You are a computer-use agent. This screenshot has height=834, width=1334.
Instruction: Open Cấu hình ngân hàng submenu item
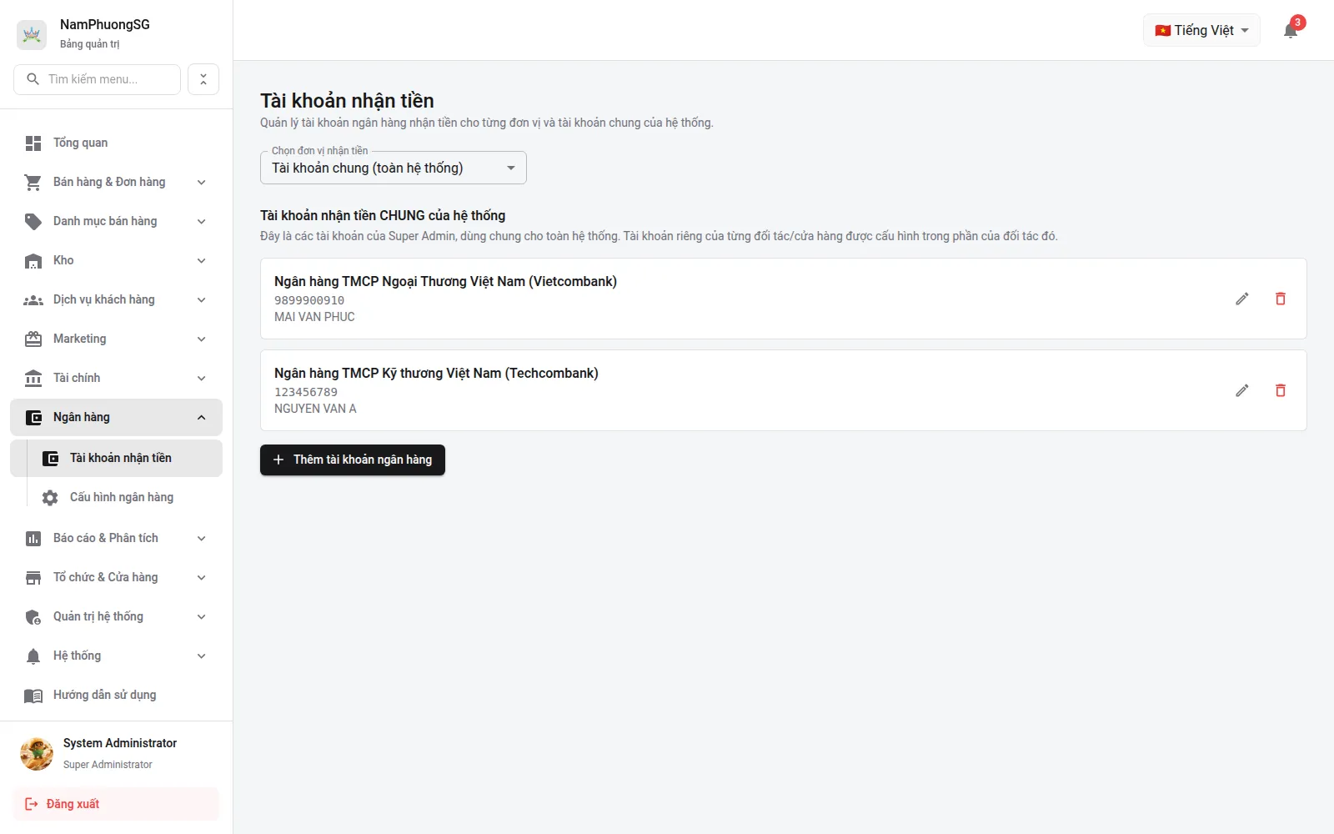coord(125,497)
